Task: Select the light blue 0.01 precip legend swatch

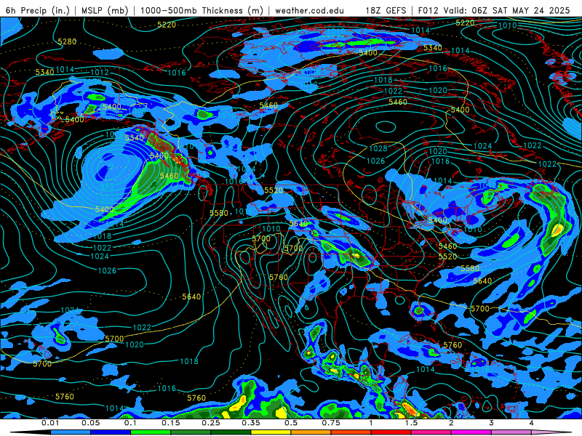Action: tap(71, 432)
